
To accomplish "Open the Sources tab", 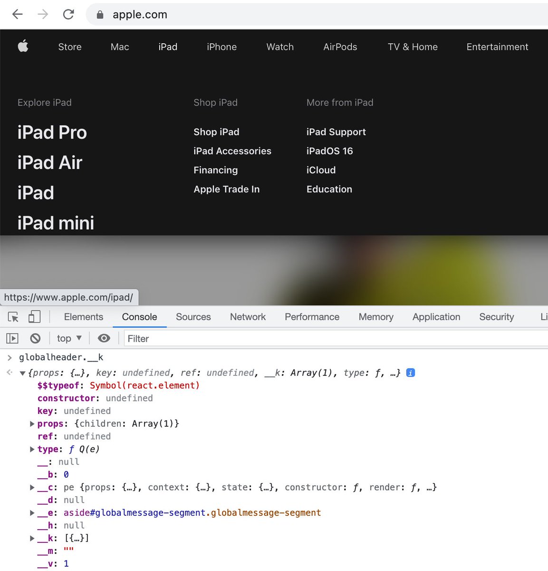I will (x=193, y=317).
